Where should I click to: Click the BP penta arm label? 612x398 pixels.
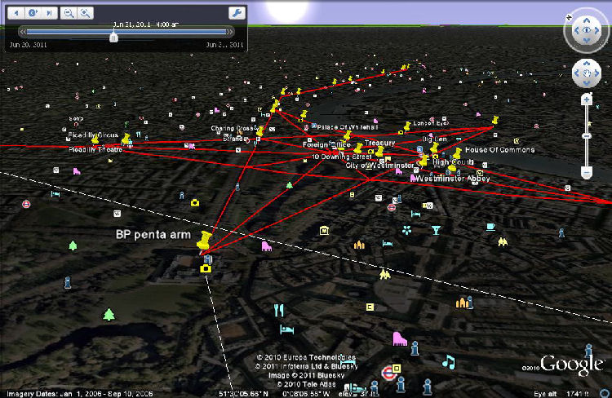(153, 235)
